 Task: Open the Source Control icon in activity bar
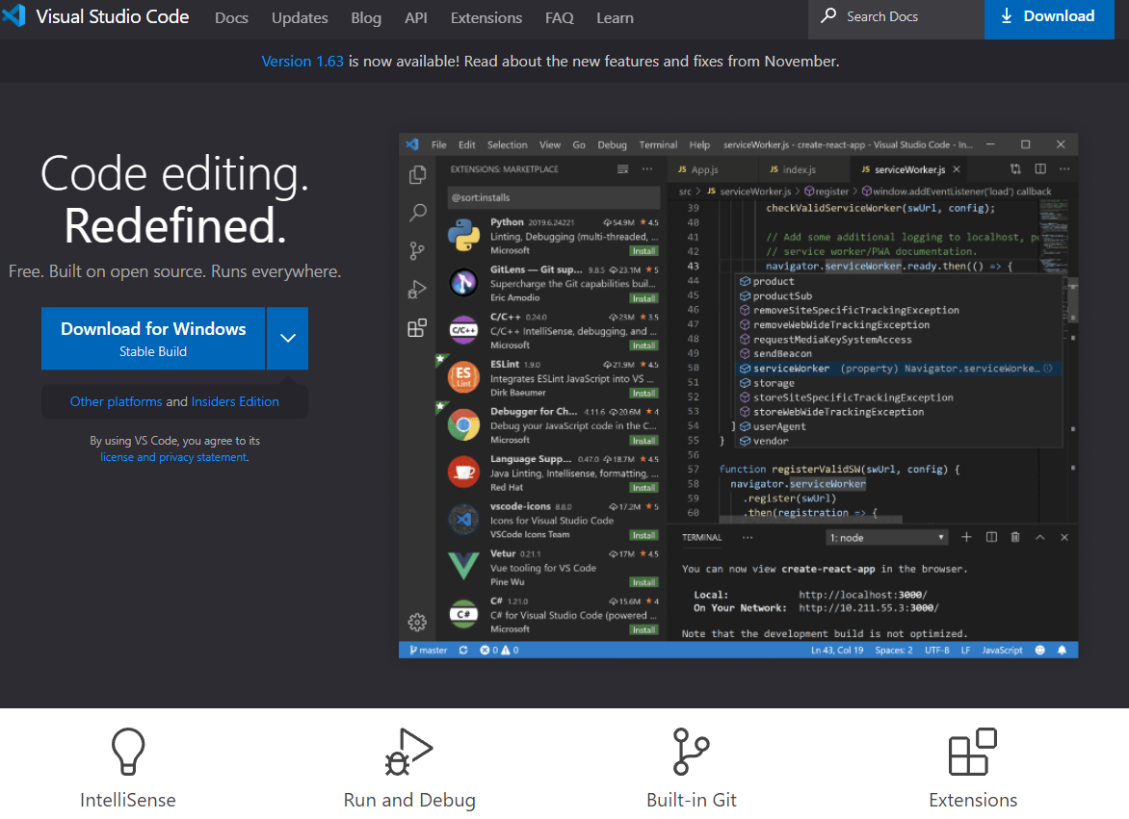point(418,251)
